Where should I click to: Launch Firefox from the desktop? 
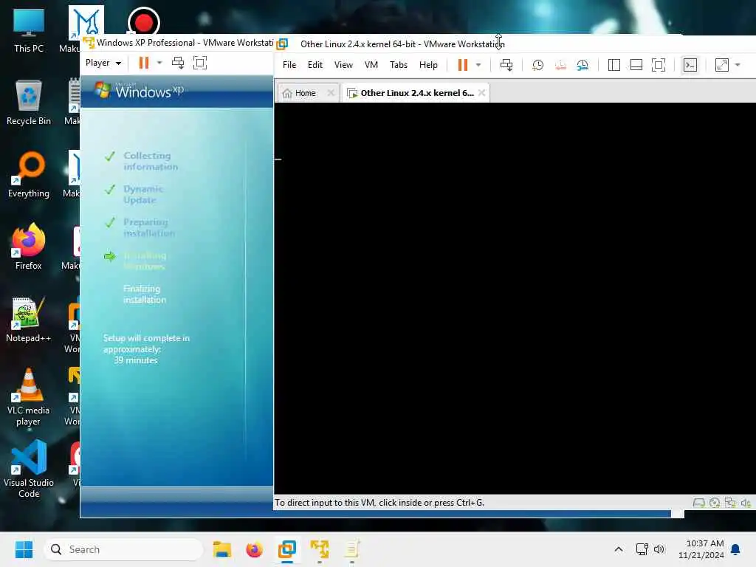pyautogui.click(x=29, y=247)
